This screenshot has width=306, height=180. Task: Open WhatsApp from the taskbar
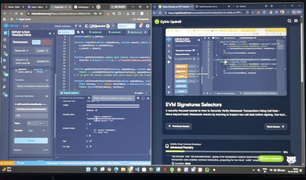[207, 169]
